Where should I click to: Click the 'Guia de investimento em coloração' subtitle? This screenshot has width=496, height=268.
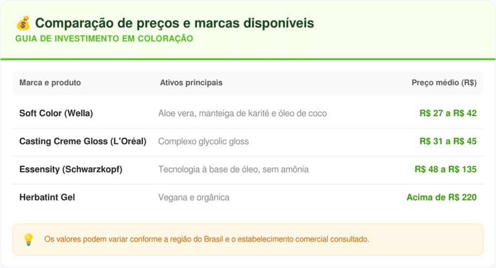click(104, 39)
